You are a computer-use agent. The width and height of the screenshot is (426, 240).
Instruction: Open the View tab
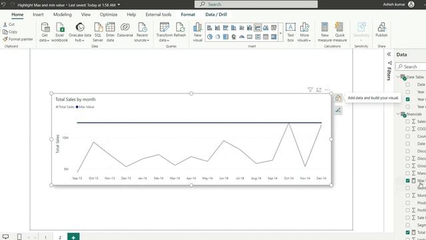tap(86, 15)
